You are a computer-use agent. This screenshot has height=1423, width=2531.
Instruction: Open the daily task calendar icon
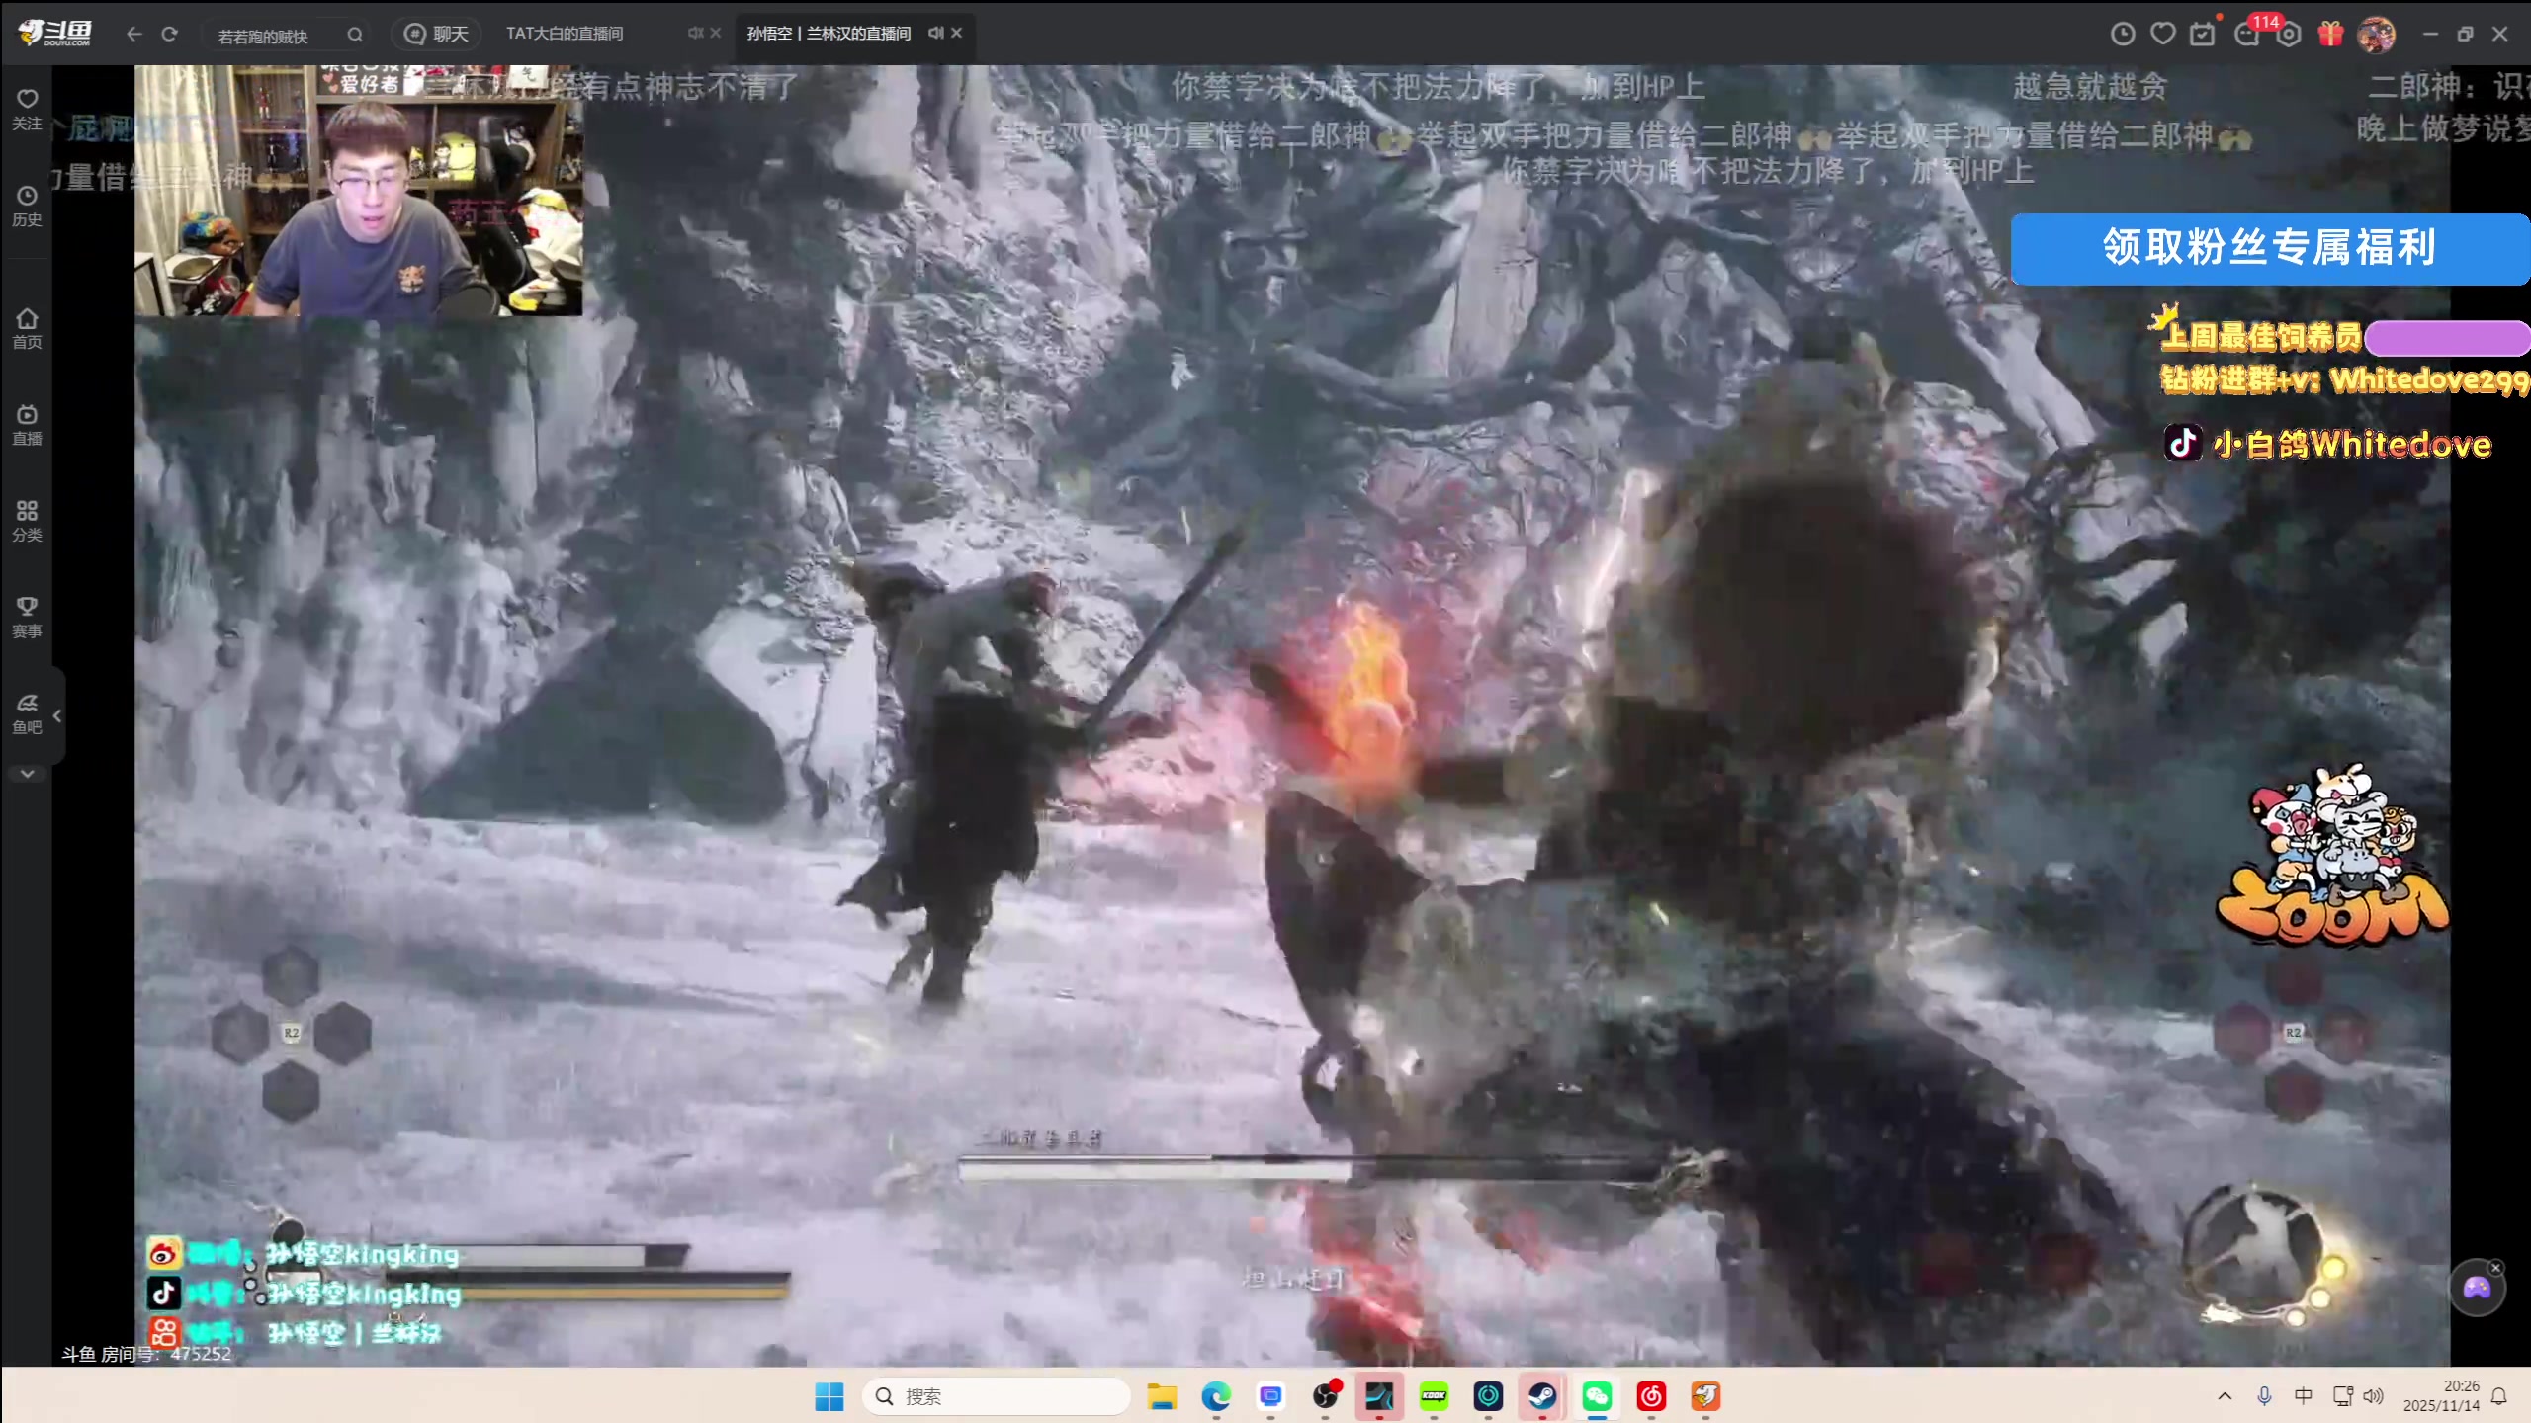[2202, 34]
